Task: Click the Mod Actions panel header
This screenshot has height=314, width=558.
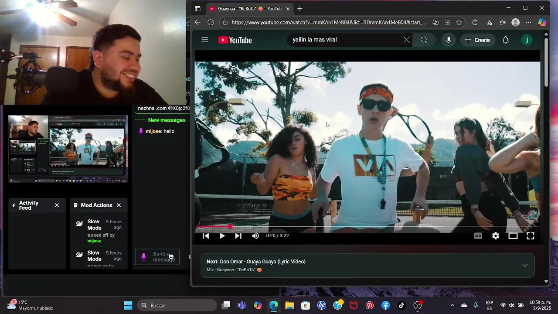Action: [99, 205]
